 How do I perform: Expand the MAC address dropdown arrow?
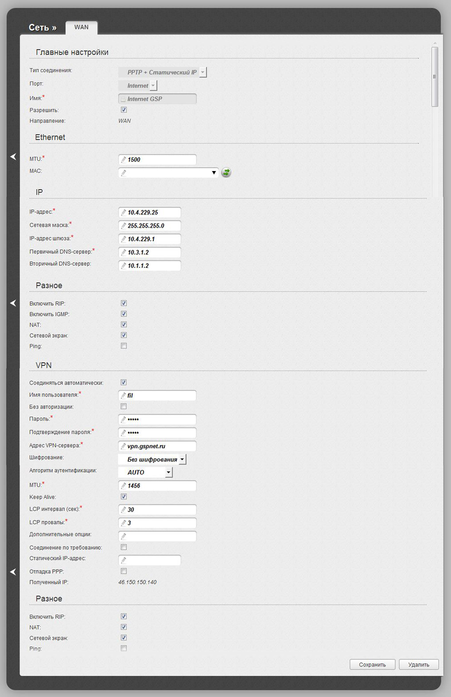[x=214, y=173]
